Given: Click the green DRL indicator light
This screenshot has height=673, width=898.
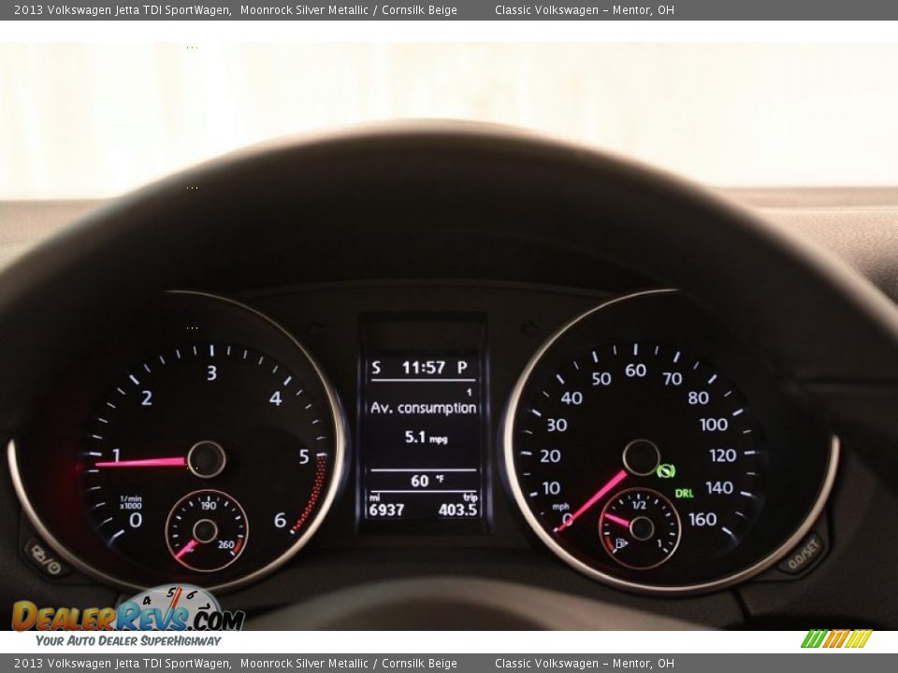Looking at the screenshot, I should [x=685, y=493].
